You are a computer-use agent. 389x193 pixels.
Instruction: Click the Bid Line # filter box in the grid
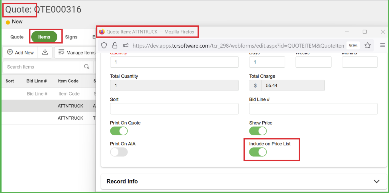click(x=37, y=94)
